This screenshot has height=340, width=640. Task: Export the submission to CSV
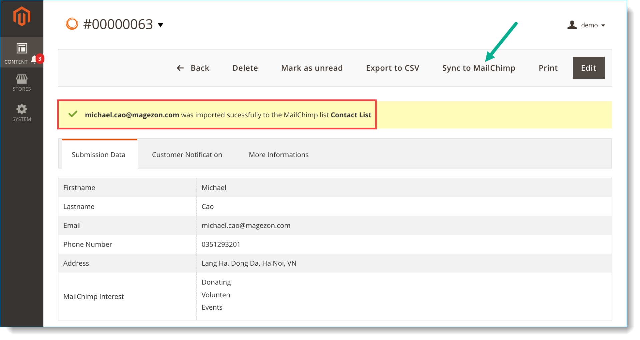pyautogui.click(x=393, y=68)
